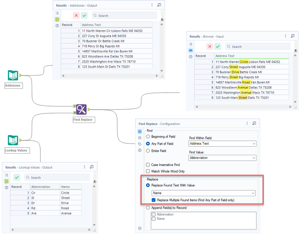This screenshot has width=304, height=240.
Task: Check Name in append fields list
Action: coord(154,219)
